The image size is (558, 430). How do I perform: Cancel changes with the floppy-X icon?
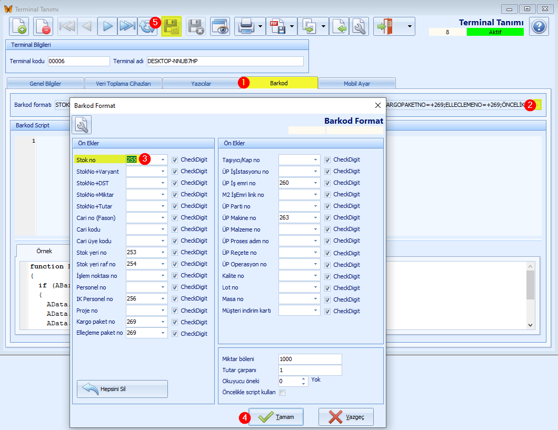point(196,26)
